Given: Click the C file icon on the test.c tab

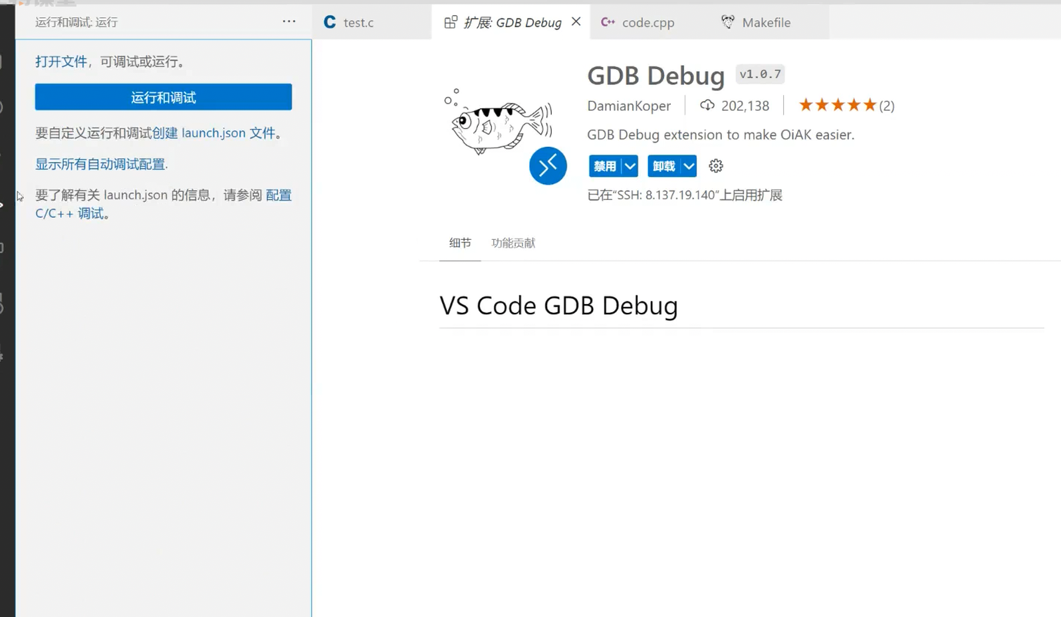Looking at the screenshot, I should [330, 23].
